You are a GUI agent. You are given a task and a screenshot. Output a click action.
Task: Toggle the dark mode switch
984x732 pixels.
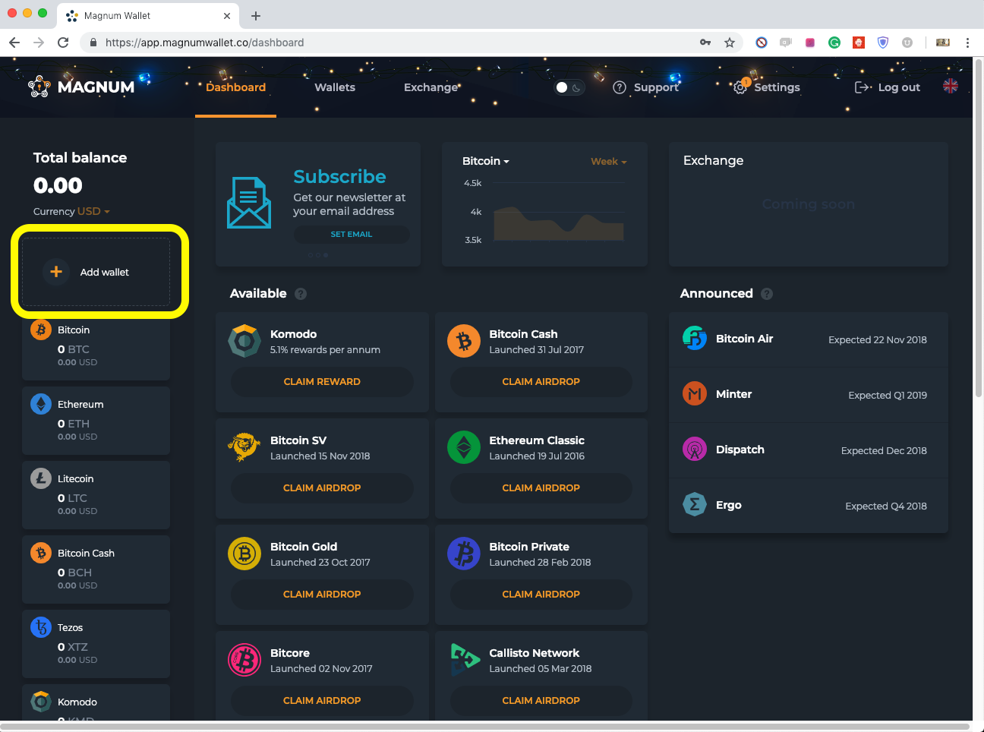tap(569, 87)
